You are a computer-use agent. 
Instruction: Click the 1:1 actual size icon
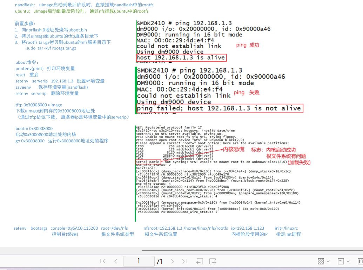point(360,261)
